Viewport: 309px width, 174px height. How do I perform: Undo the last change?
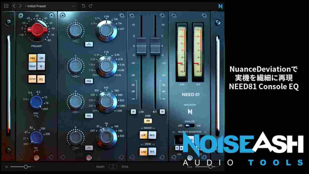[84, 5]
